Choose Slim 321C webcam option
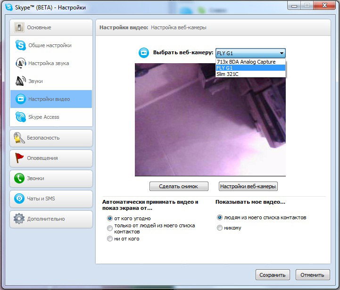This screenshot has height=290, width=340. pos(250,74)
